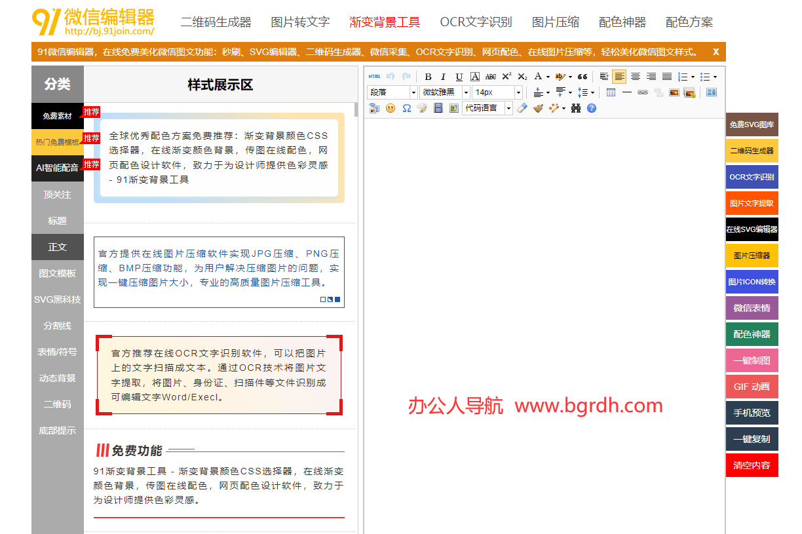Insert a table with the table icon
The image size is (802, 534).
611,92
